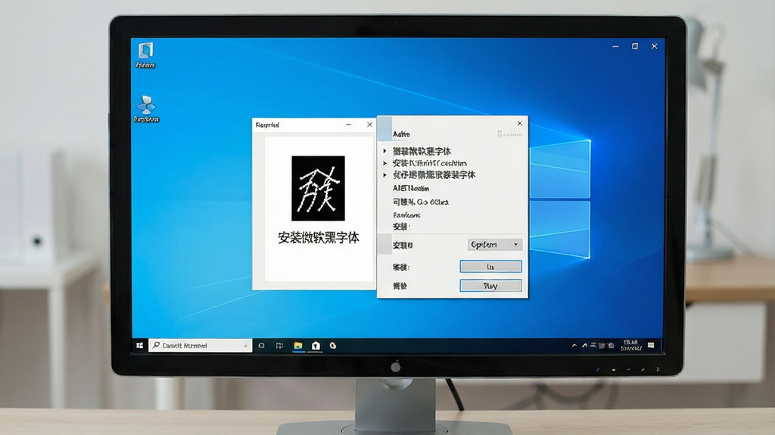Close the small font preview window
This screenshot has width=775, height=435.
[x=369, y=125]
